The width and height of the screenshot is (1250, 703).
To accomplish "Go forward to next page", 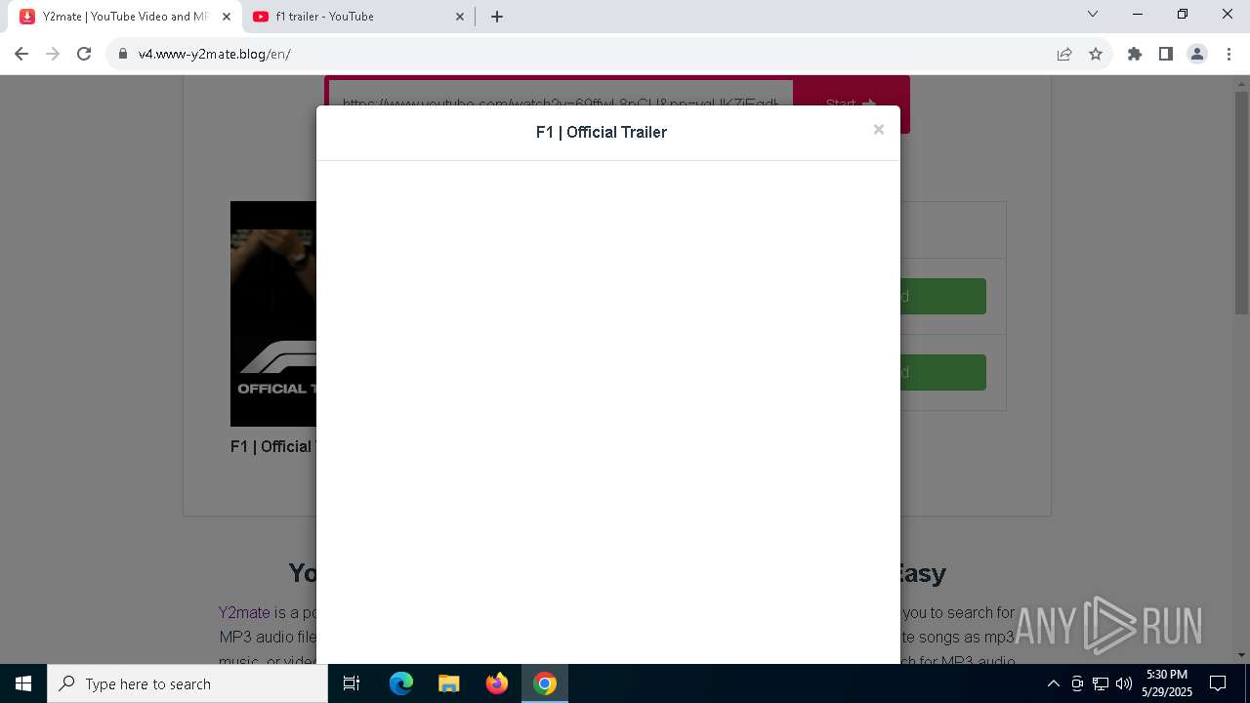I will click(x=53, y=54).
